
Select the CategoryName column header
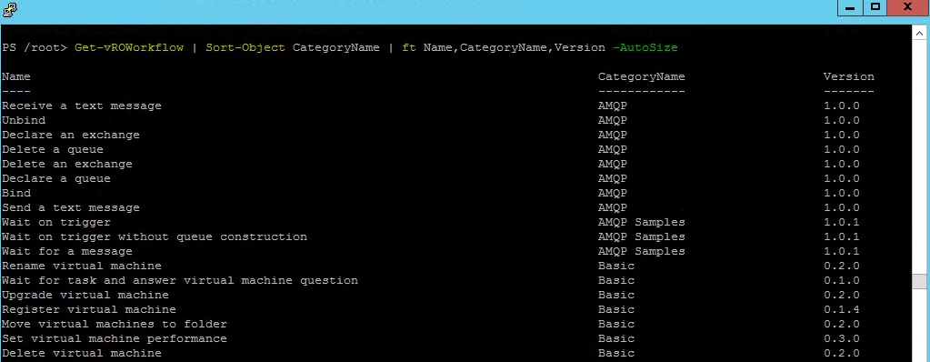[x=641, y=76]
